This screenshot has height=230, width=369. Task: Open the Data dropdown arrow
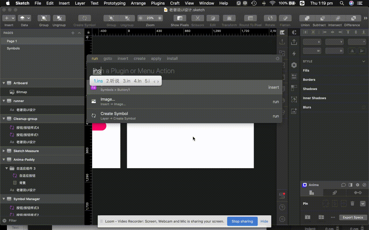click(x=29, y=18)
